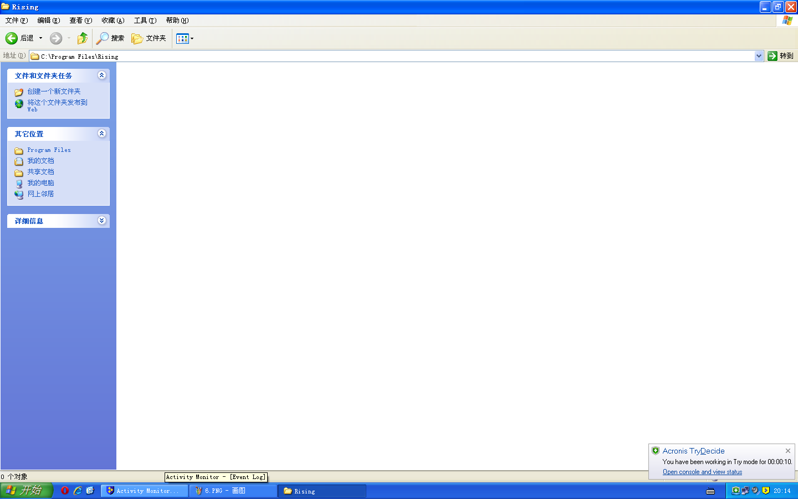Click the new folder icon beside 创建一个新文件夹
The image size is (798, 499).
[x=19, y=92]
